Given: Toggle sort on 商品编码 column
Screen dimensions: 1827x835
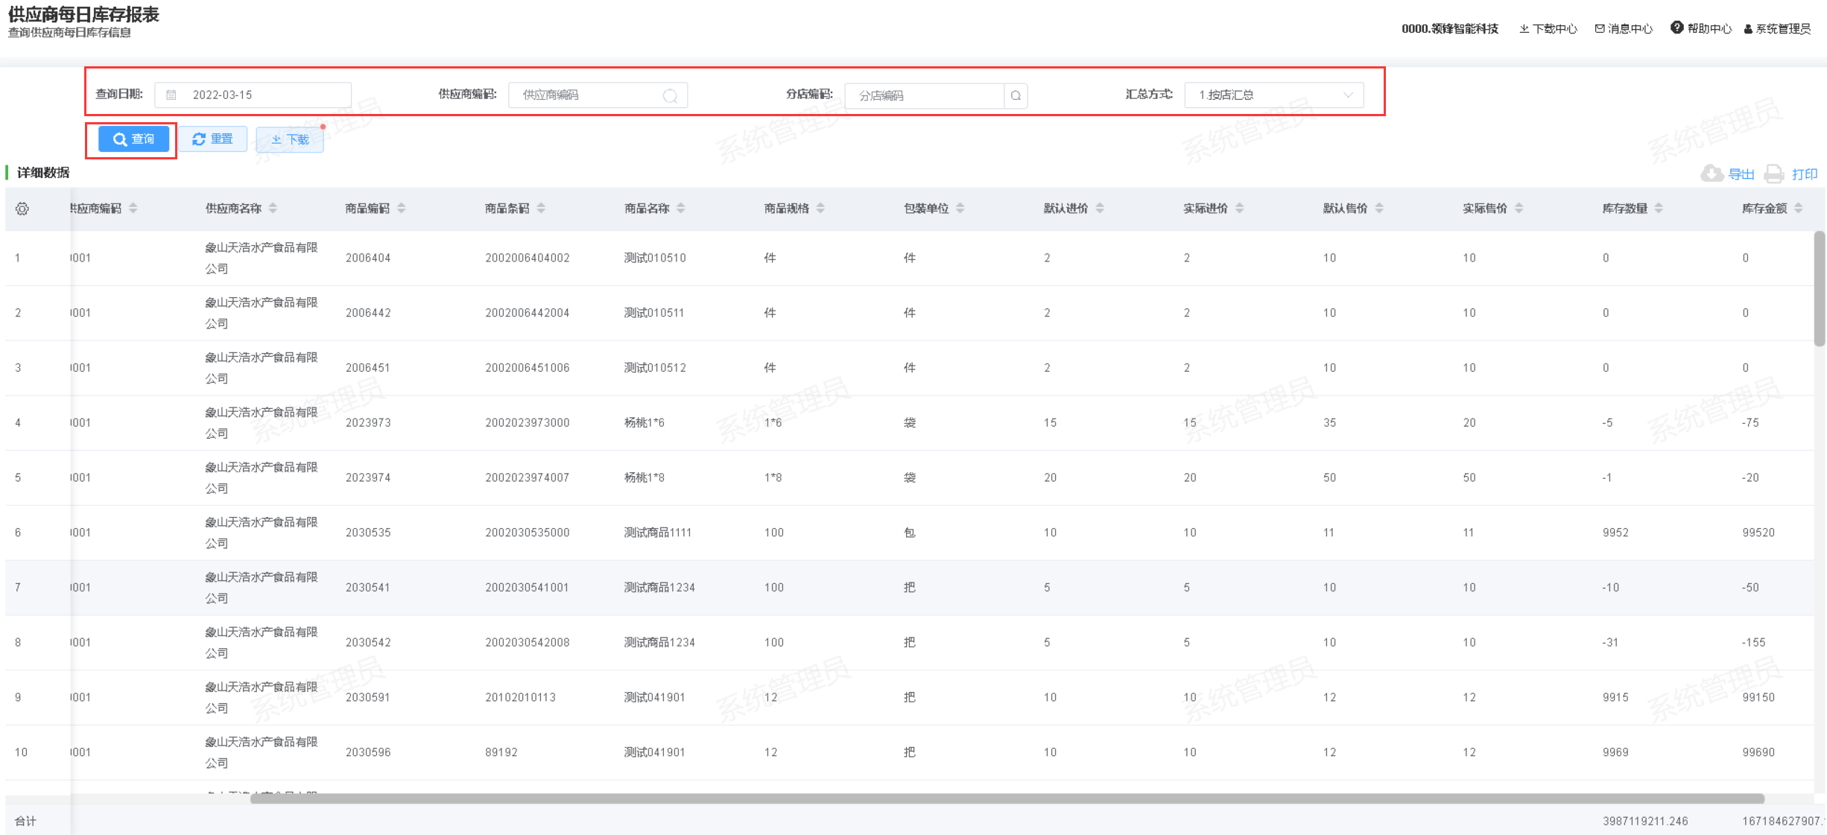Looking at the screenshot, I should pyautogui.click(x=402, y=209).
